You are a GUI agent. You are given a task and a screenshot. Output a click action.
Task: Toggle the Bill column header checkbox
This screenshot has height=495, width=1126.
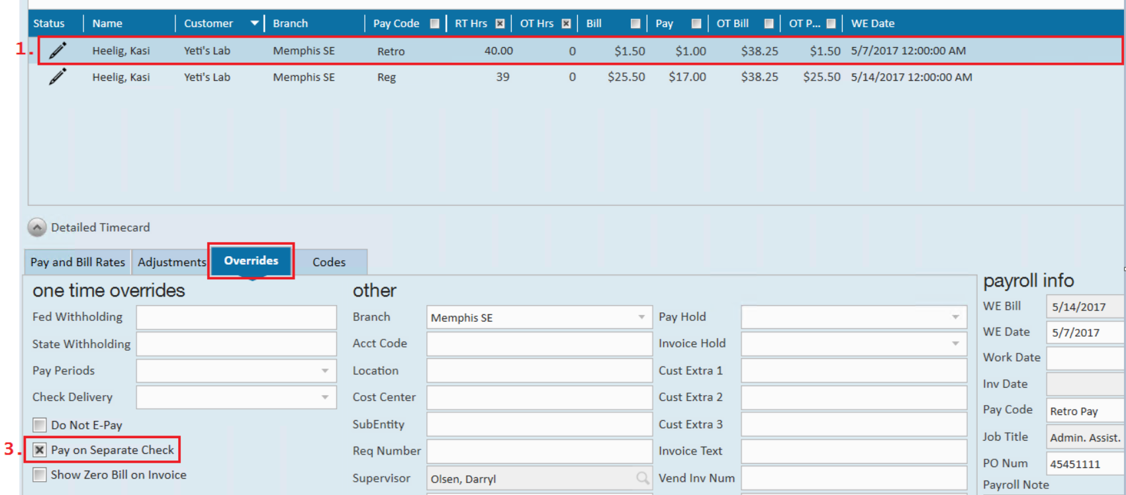(635, 23)
